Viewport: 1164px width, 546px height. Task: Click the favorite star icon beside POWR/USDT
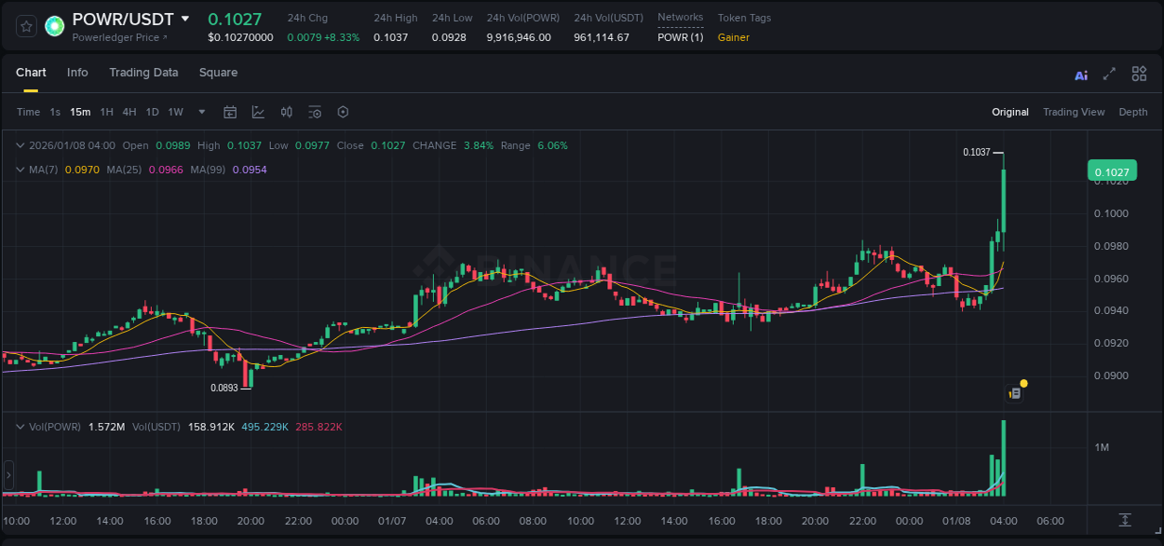click(x=25, y=26)
